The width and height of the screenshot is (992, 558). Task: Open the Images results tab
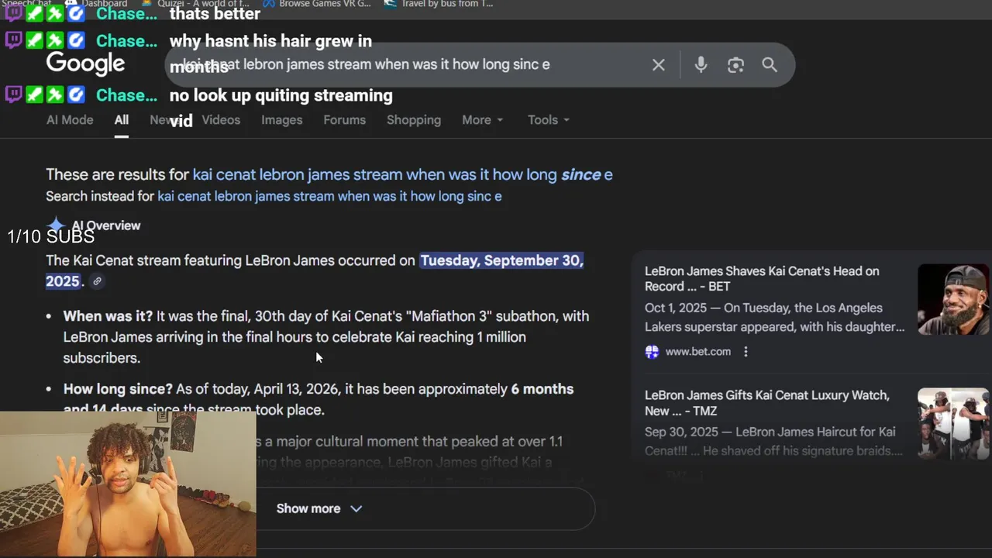(281, 120)
